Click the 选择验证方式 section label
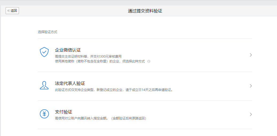The image size is (277, 136). (x=47, y=32)
